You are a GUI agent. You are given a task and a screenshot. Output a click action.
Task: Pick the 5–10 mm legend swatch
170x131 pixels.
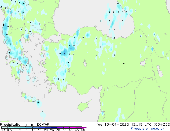29,128
